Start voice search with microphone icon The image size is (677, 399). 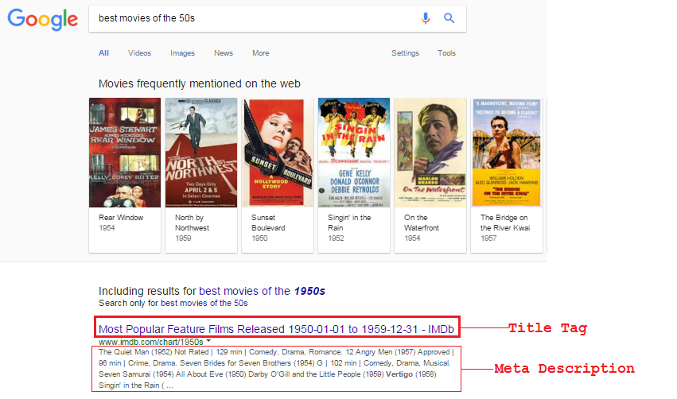[x=426, y=18]
